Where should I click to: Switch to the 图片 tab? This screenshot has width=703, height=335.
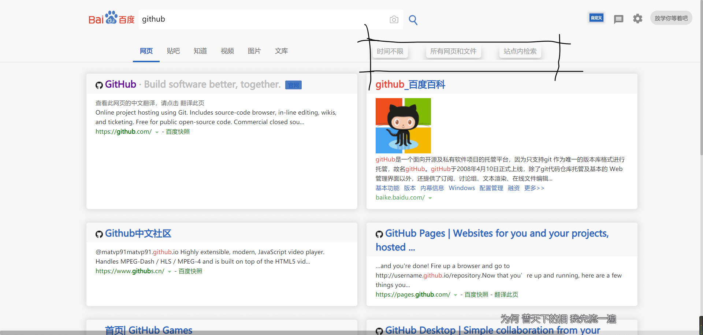point(254,51)
